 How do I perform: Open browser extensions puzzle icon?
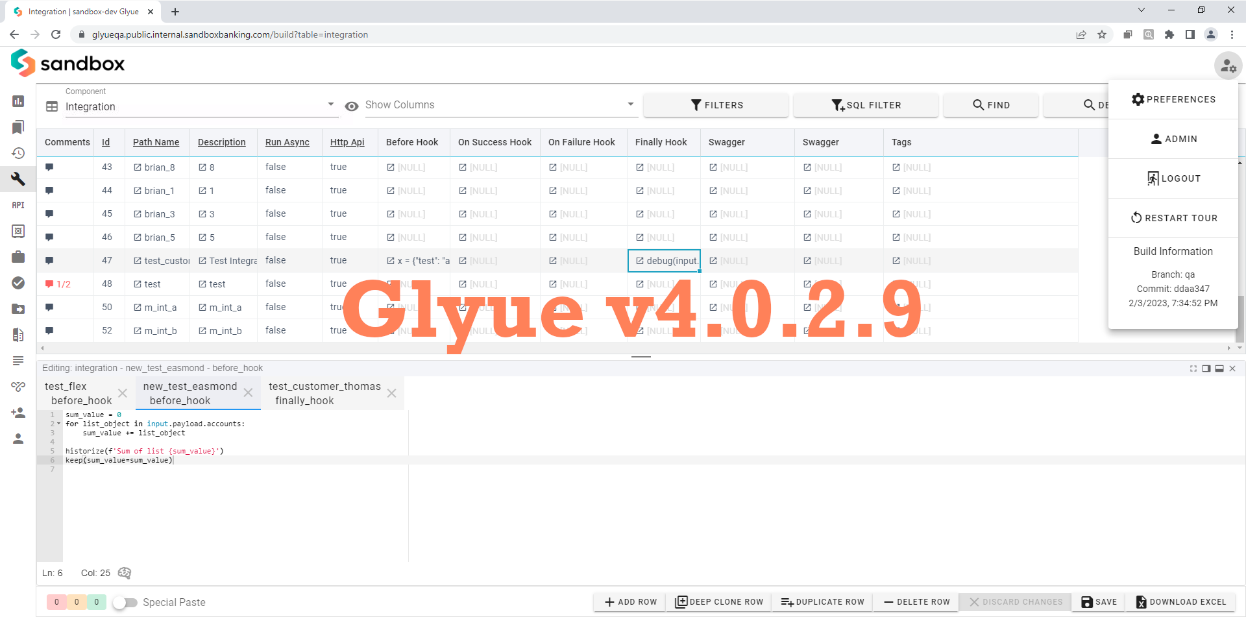[x=1169, y=34]
